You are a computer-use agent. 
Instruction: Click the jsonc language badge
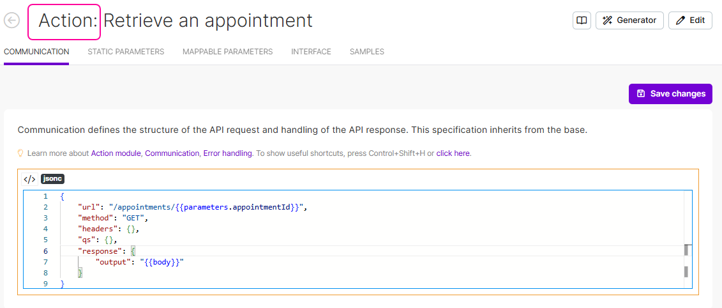pos(52,179)
